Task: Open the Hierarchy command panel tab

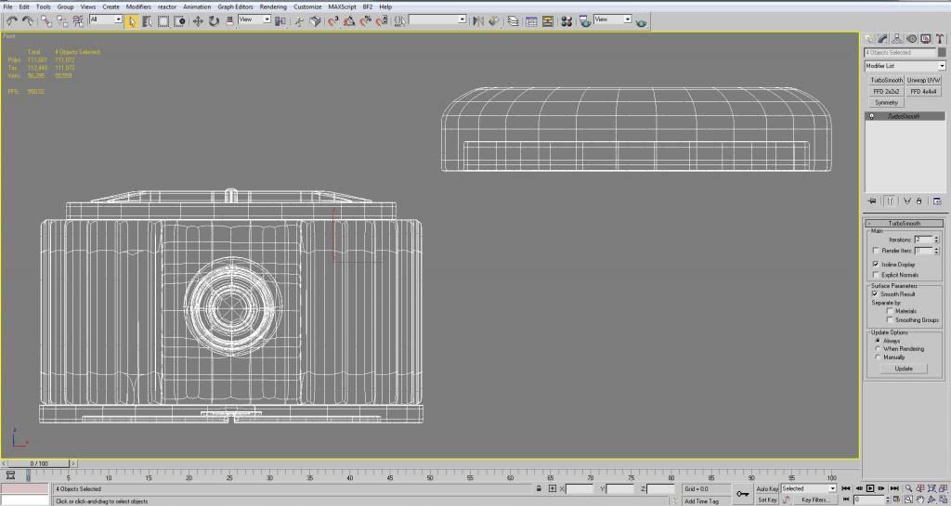Action: point(897,39)
